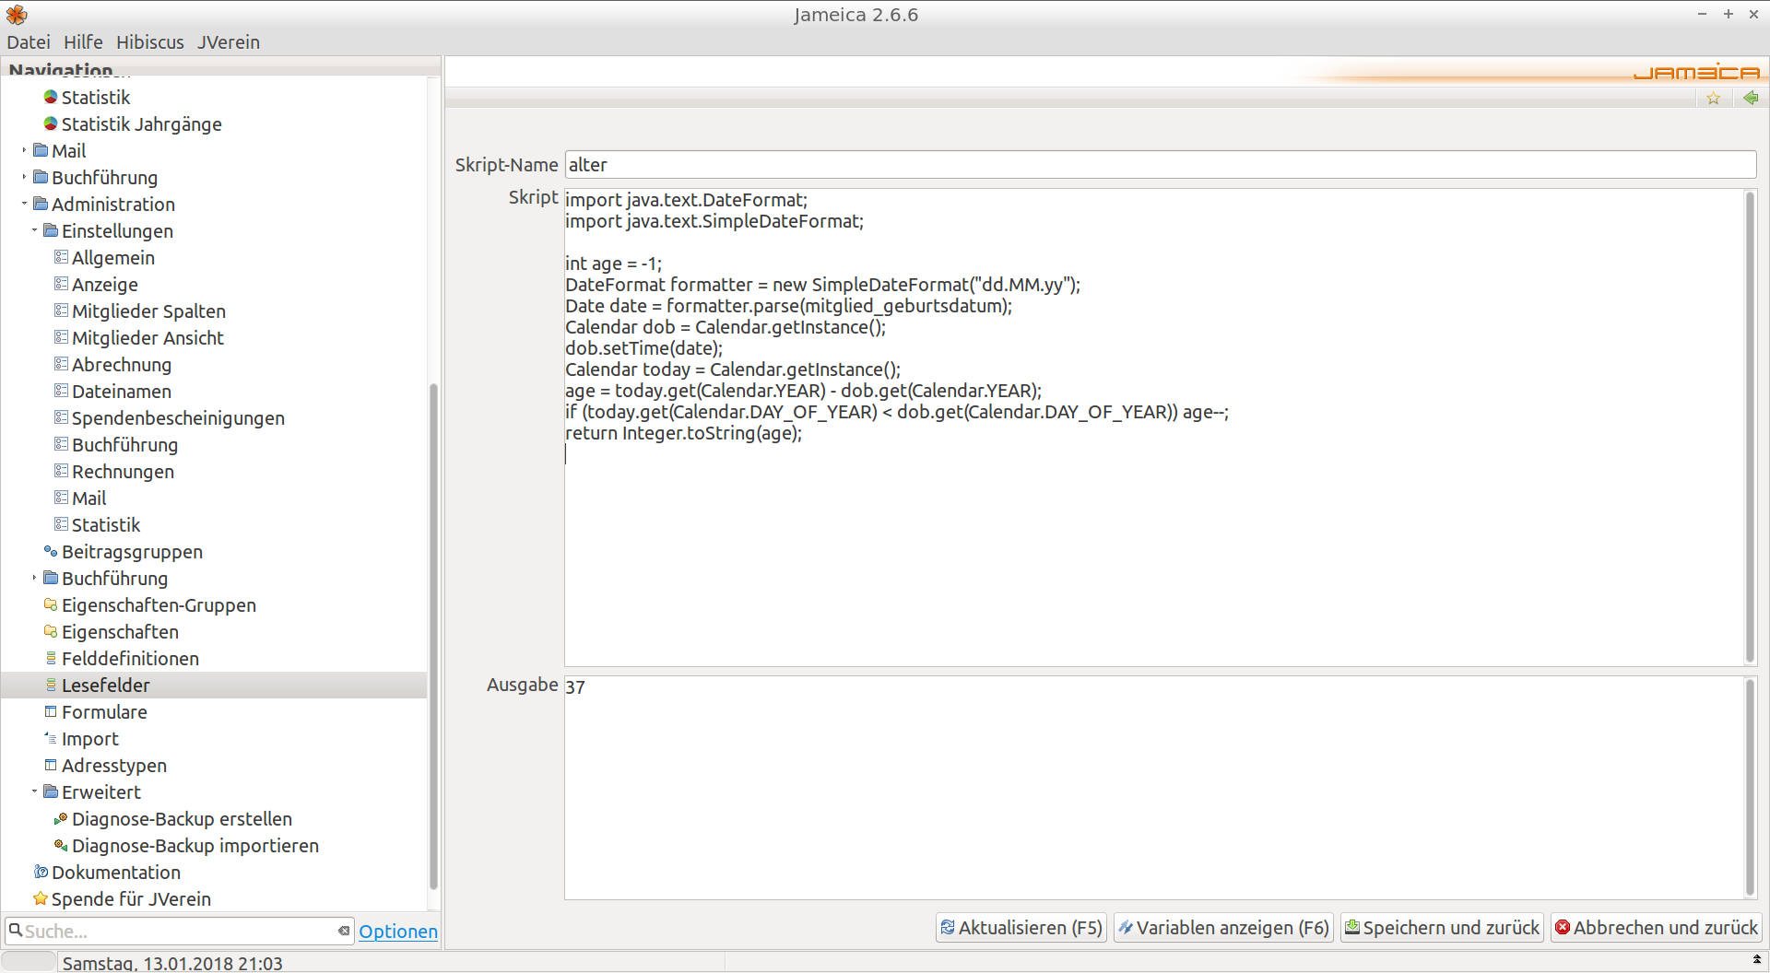Open the Hibiscus menu
The height and width of the screenshot is (973, 1770).
(149, 42)
